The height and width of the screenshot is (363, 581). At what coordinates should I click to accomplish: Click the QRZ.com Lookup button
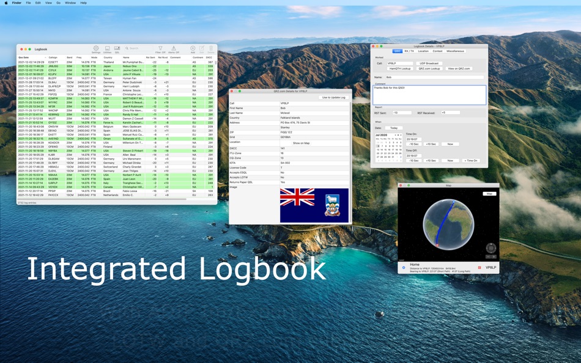click(x=429, y=68)
